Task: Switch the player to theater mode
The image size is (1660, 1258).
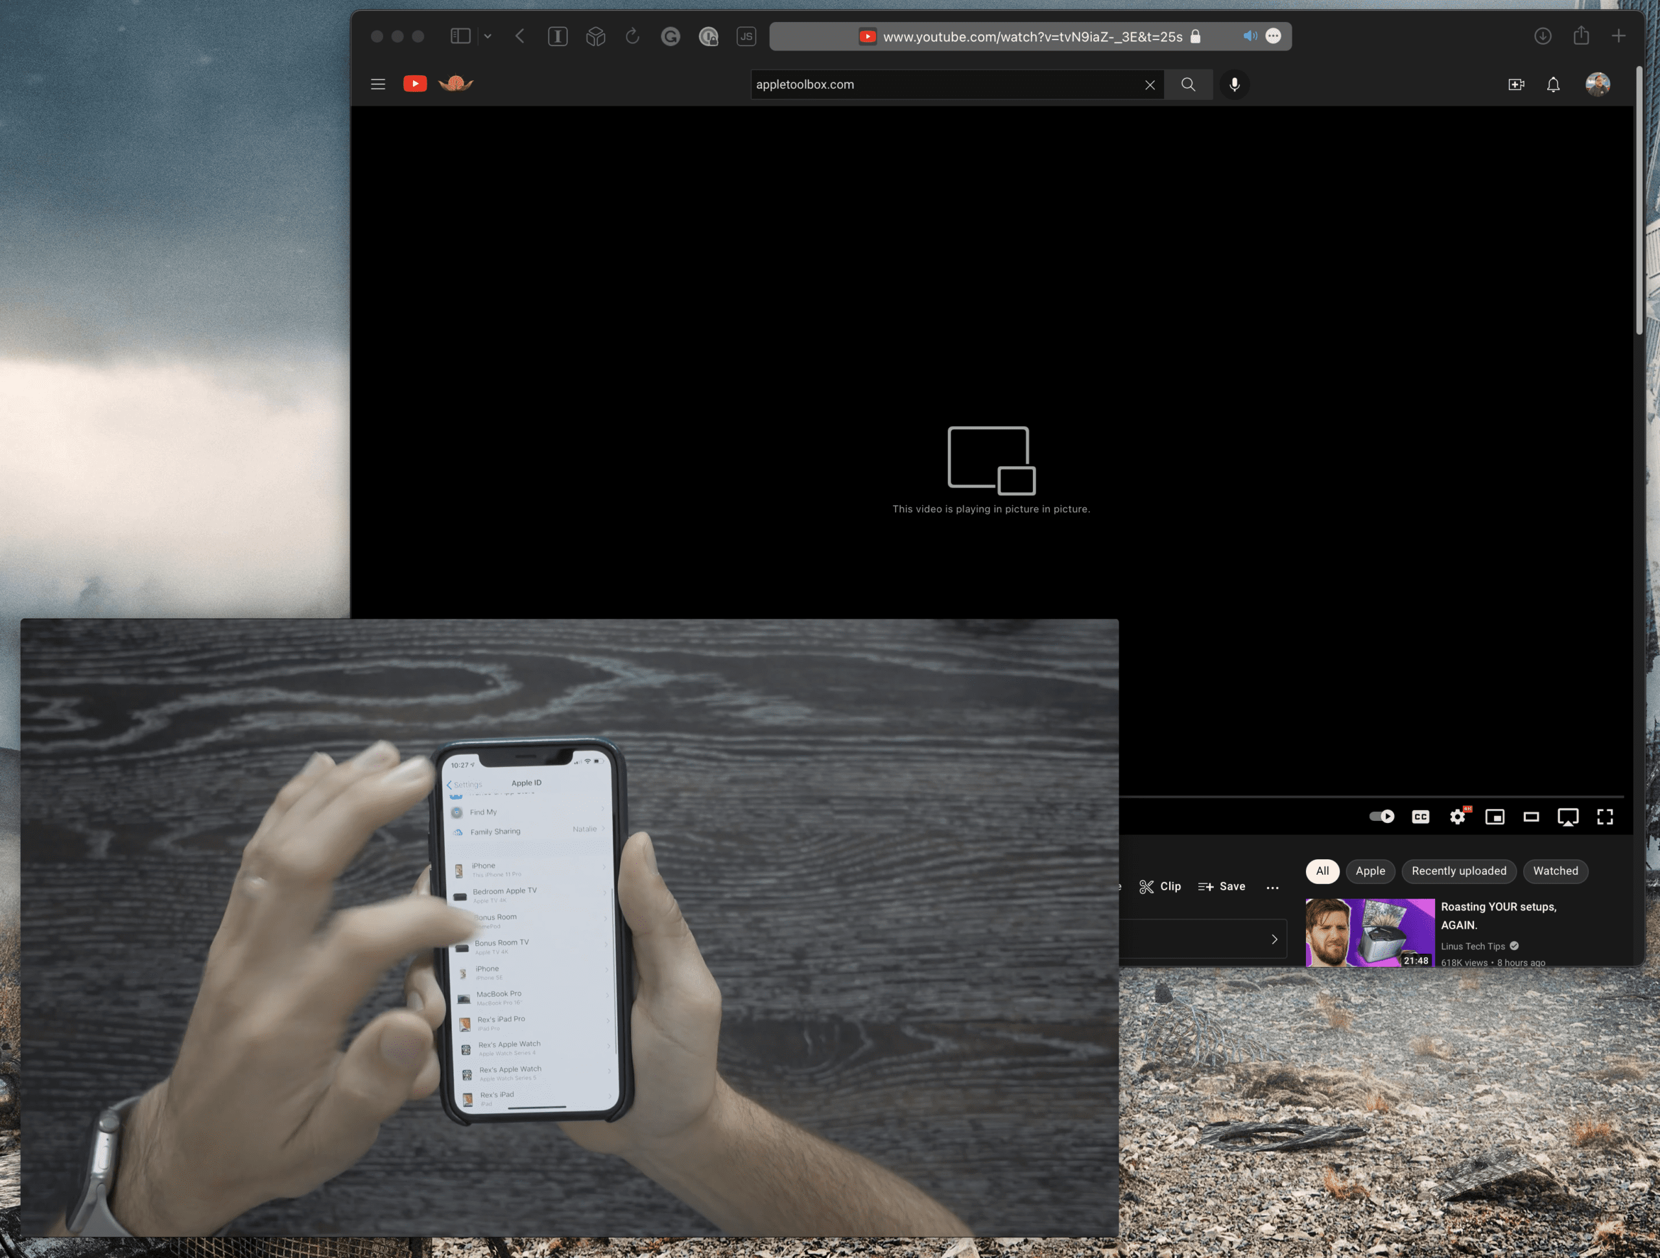Action: (1532, 816)
